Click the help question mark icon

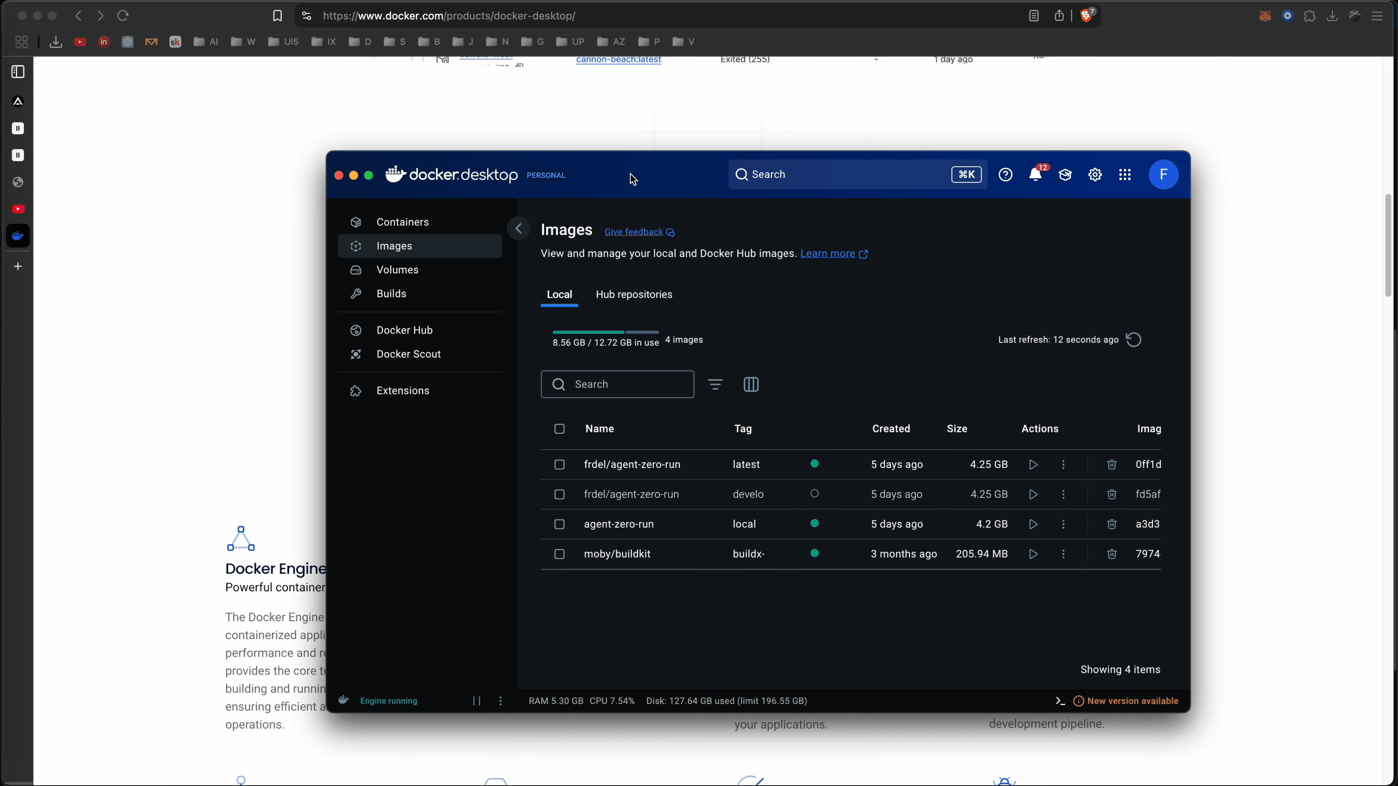pos(1005,175)
